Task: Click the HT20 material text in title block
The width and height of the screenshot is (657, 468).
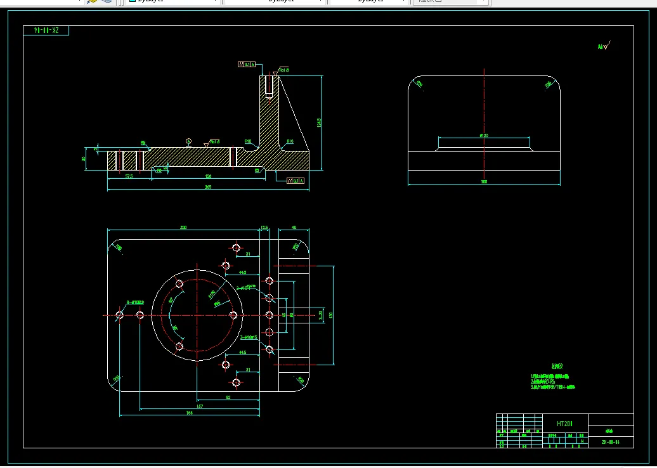Action: [564, 424]
